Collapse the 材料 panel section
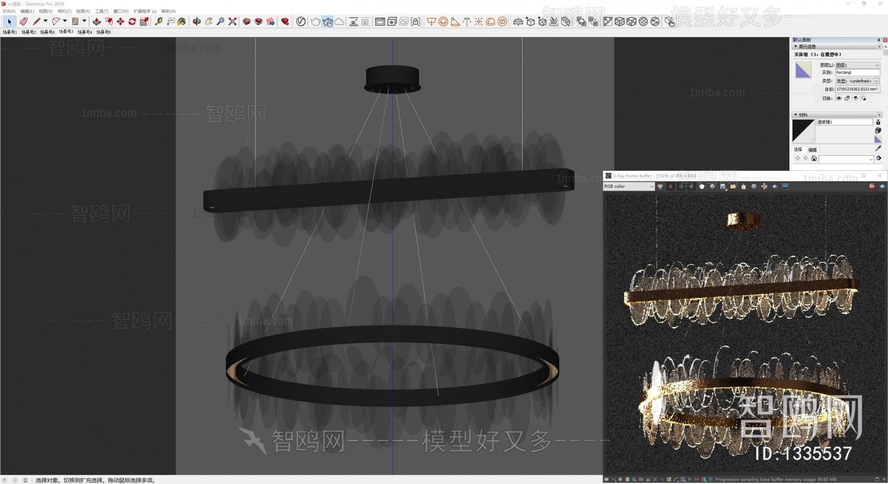This screenshot has width=888, height=484. tap(795, 115)
